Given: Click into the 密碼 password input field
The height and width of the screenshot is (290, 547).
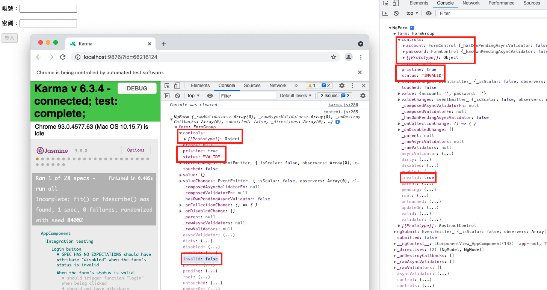Looking at the screenshot, I should coord(48,23).
